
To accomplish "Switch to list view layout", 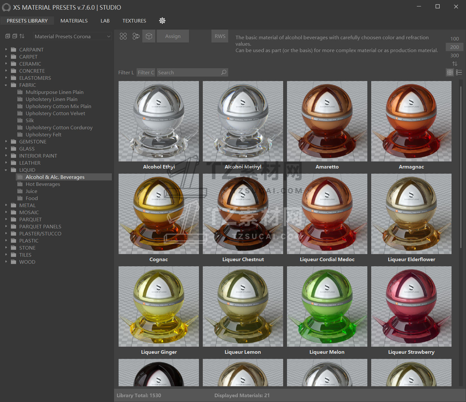I will (x=459, y=72).
